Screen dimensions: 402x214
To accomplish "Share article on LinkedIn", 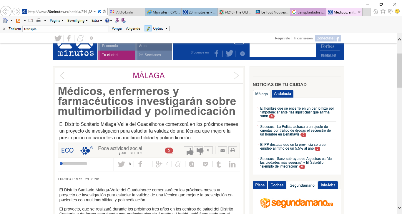I will tap(232, 164).
